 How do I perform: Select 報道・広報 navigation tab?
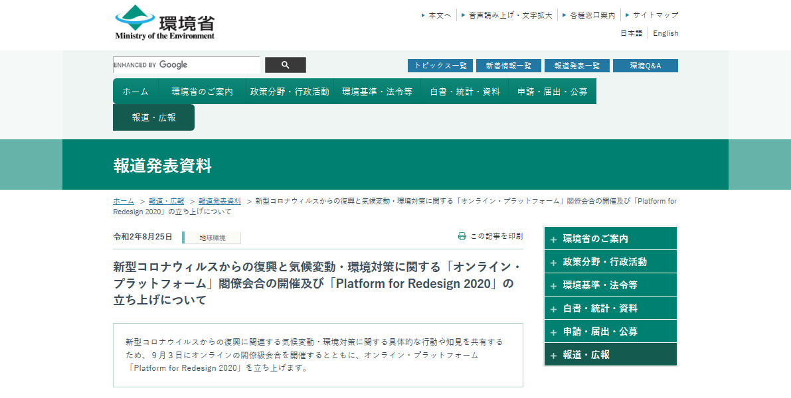(153, 117)
